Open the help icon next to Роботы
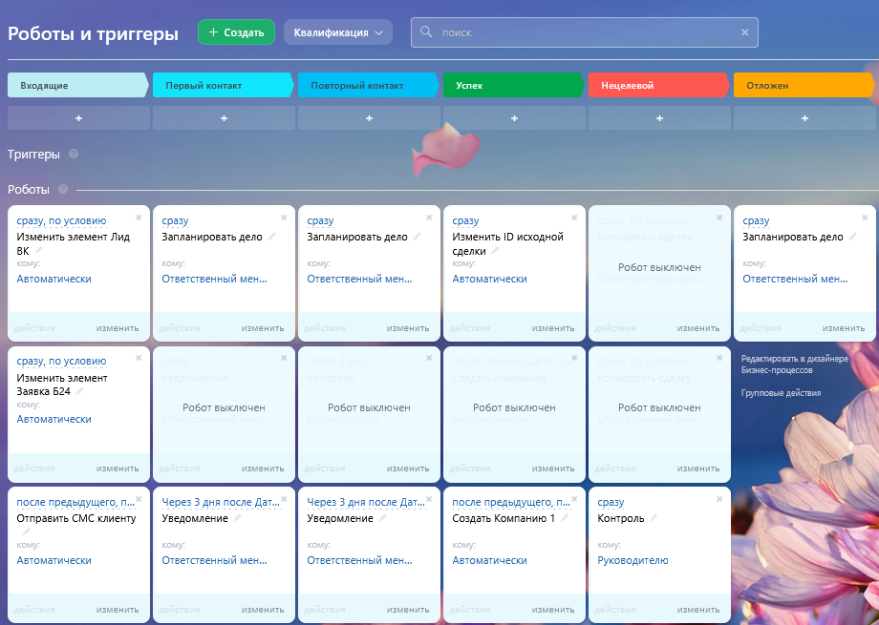This screenshot has width=879, height=625. [x=63, y=189]
